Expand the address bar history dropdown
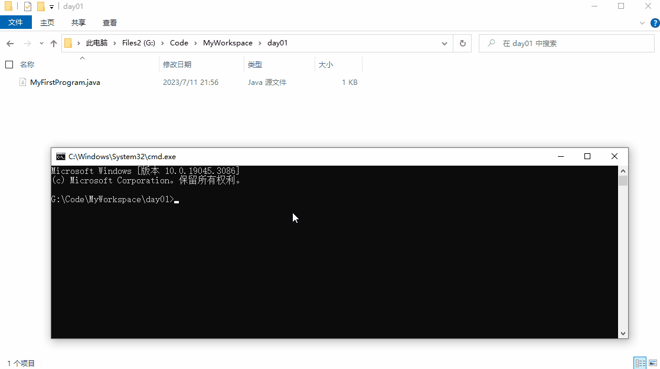This screenshot has width=660, height=369. click(x=444, y=43)
